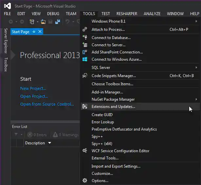Click the Attach to Process icon
This screenshot has width=201, height=185.
tap(85, 30)
